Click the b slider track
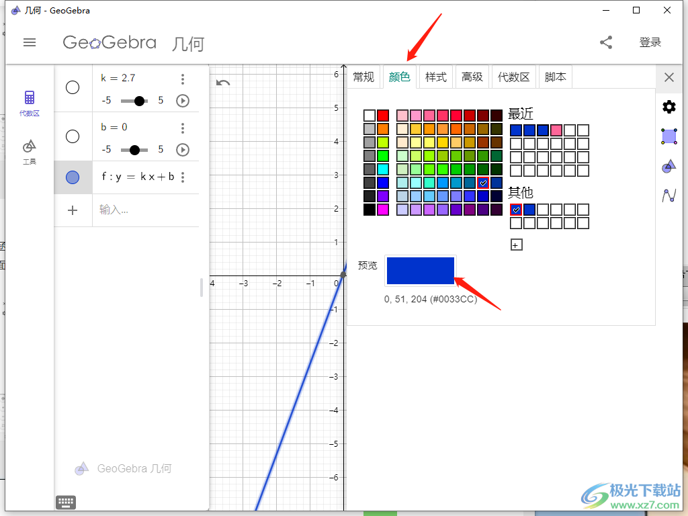The image size is (688, 516). pos(134,150)
